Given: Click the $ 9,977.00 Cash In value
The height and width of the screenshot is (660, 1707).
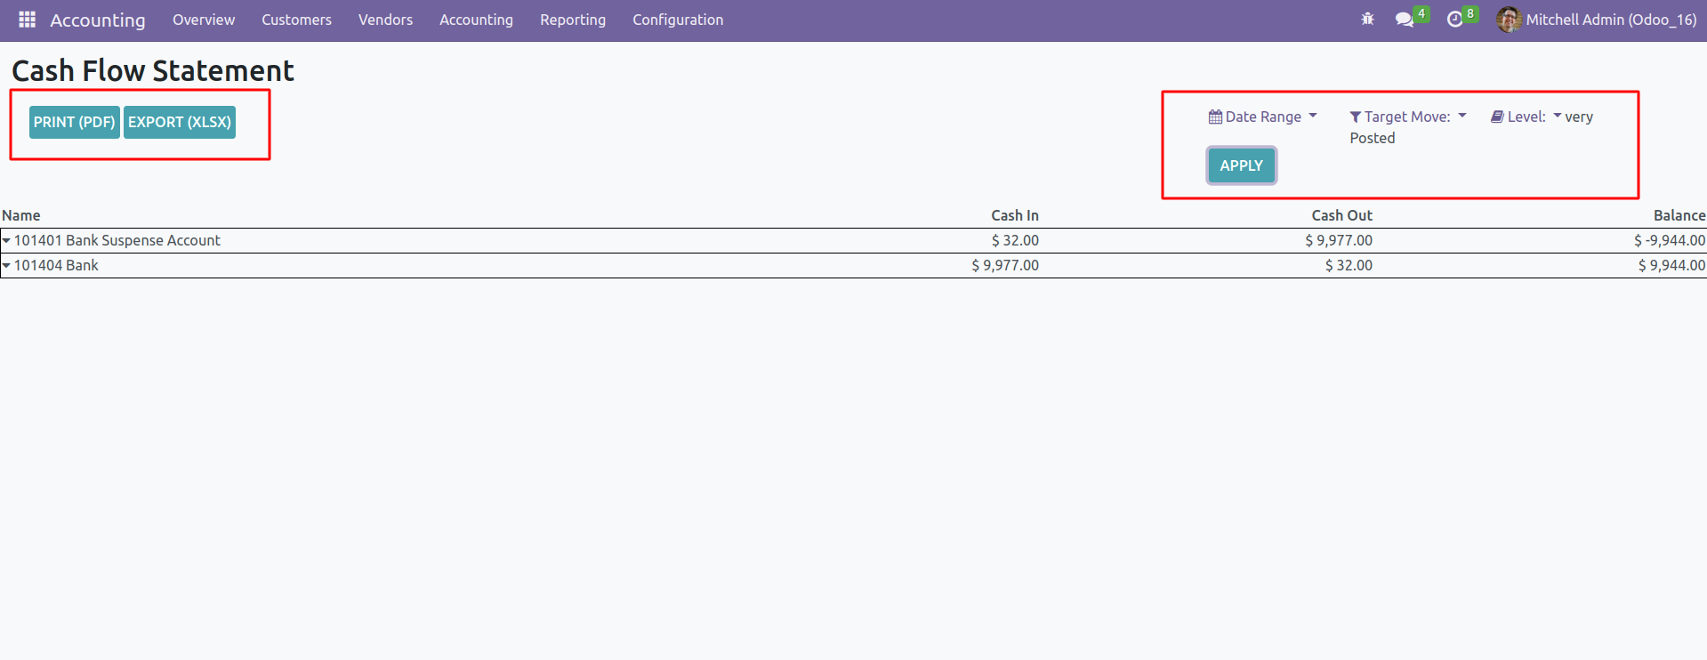Looking at the screenshot, I should [x=1005, y=265].
